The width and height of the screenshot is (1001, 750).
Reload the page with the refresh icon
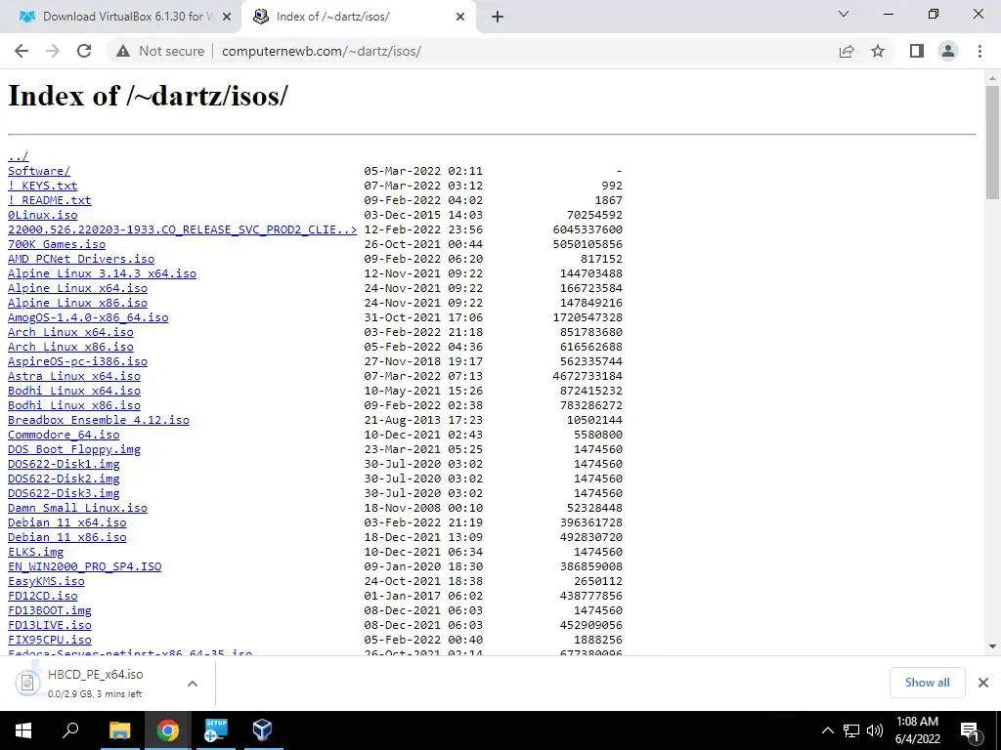[x=84, y=51]
